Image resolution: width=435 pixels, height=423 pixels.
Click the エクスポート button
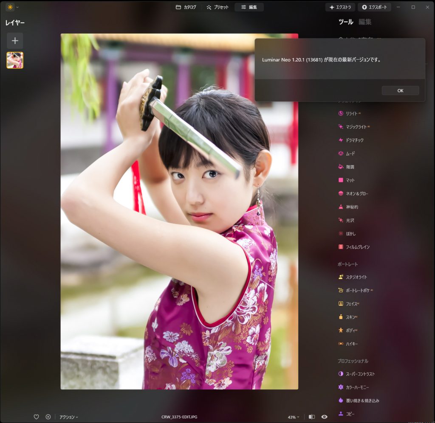(374, 7)
